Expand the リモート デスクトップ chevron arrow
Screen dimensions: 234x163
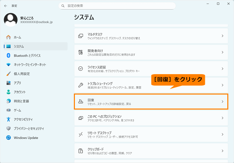pyautogui.click(x=222, y=134)
